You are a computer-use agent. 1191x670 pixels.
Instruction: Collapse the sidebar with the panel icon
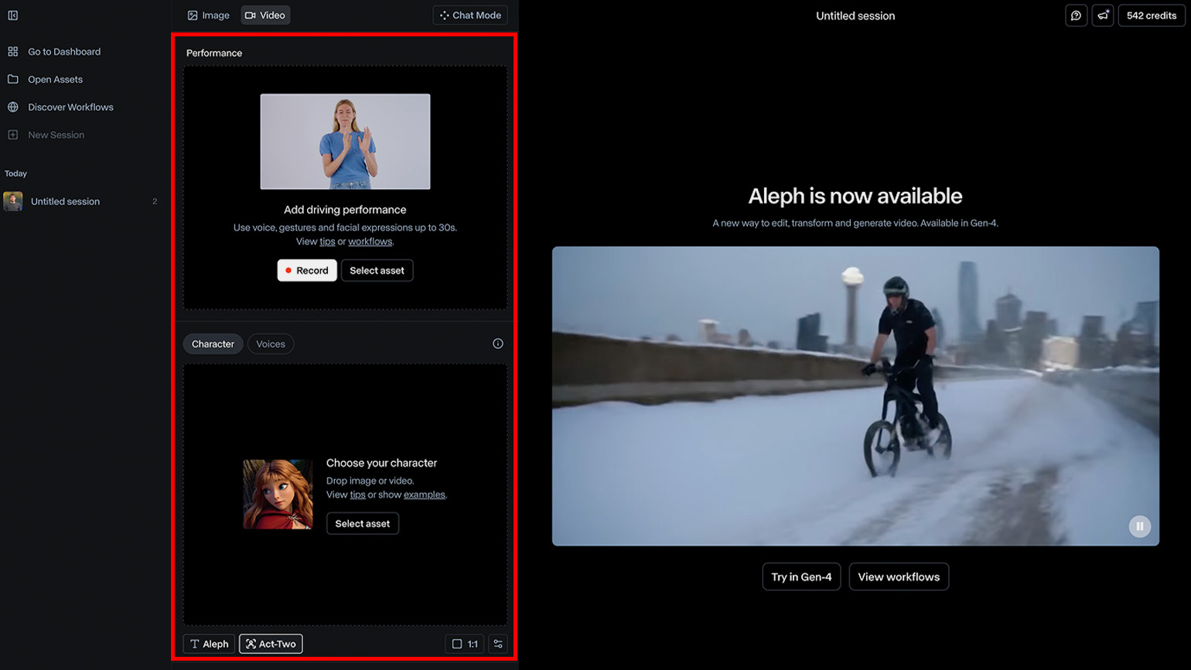coord(13,15)
